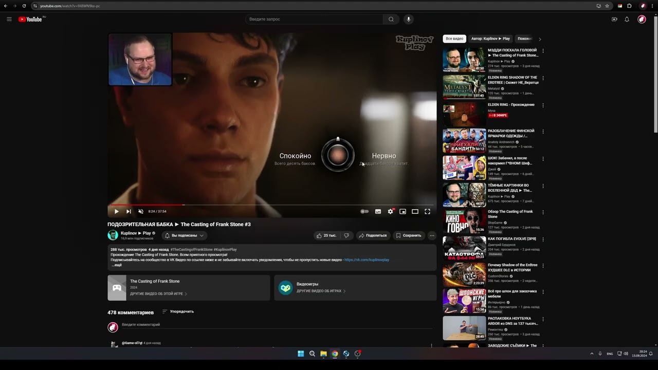This screenshot has height=370, width=658.
Task: Toggle the autoplay switch in player
Action: click(x=364, y=211)
